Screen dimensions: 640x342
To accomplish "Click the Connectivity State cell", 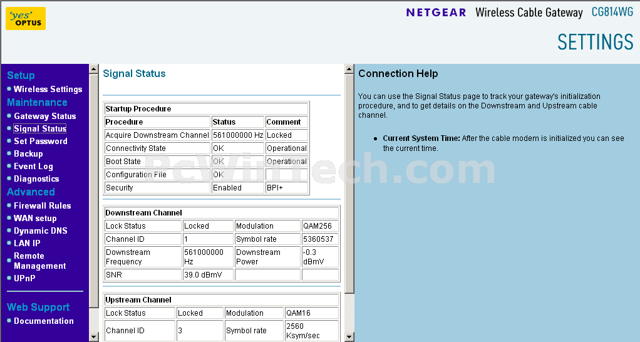I will coord(157,148).
